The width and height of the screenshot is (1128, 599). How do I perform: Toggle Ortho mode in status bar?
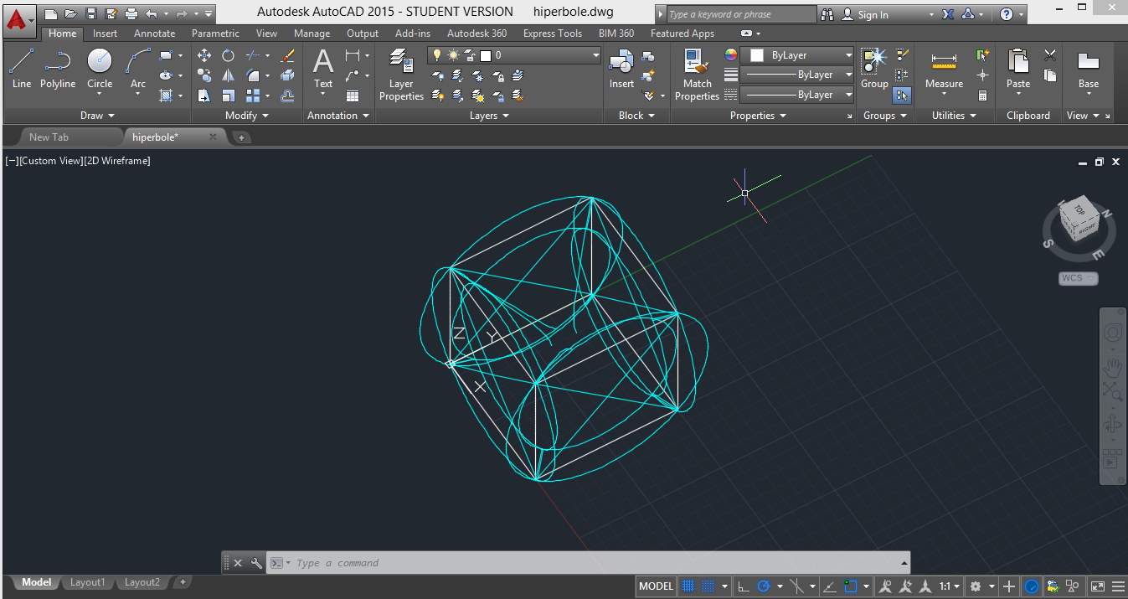[x=743, y=586]
